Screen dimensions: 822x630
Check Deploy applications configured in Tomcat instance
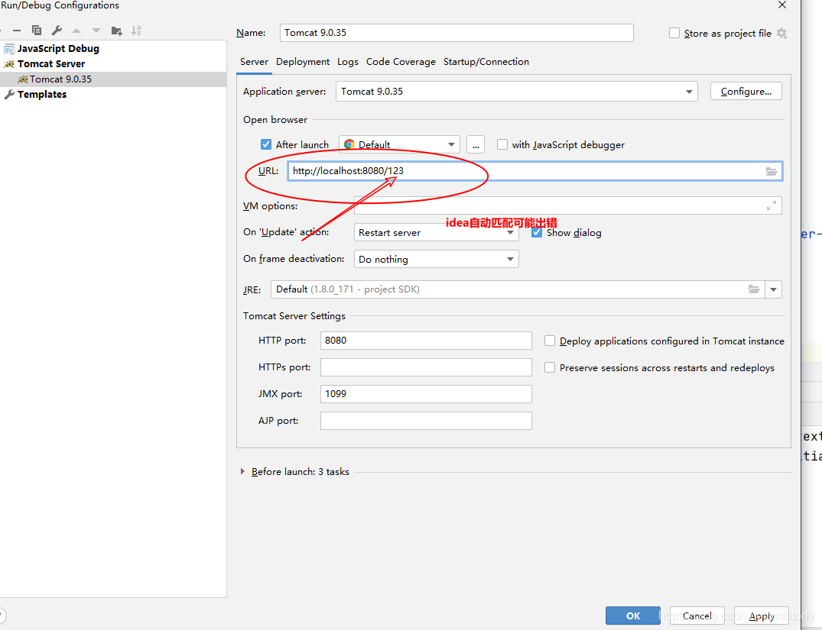(x=549, y=341)
